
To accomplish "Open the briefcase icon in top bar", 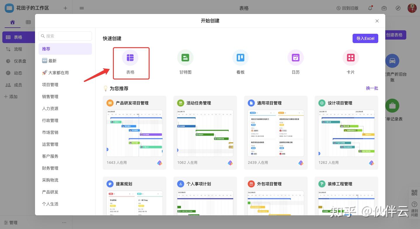I will point(384,8).
